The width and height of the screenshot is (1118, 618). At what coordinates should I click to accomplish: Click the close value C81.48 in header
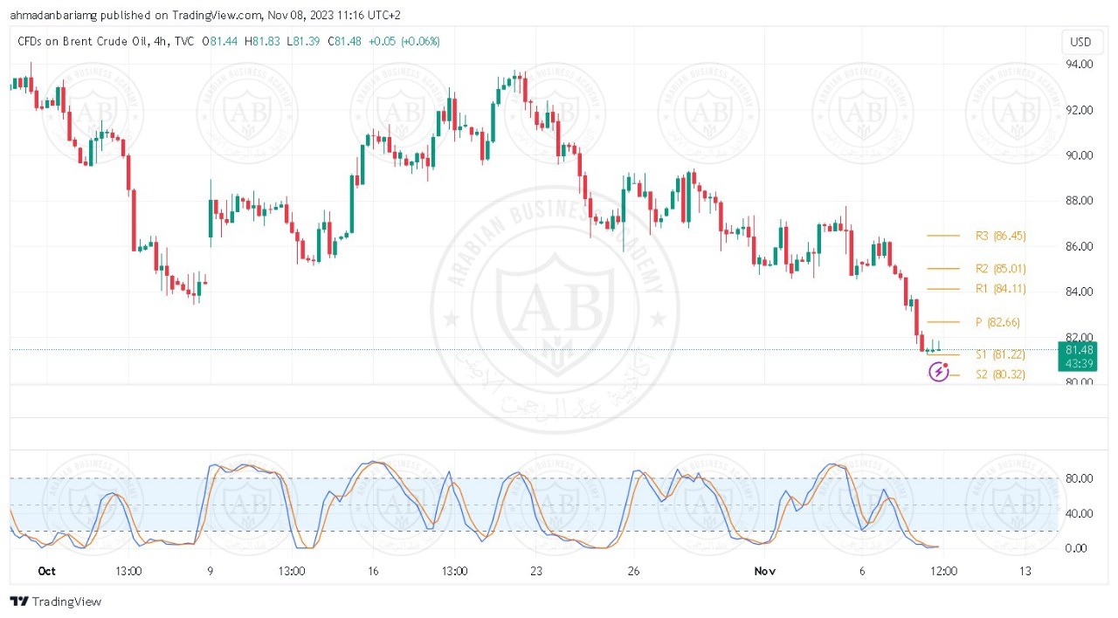[x=344, y=41]
